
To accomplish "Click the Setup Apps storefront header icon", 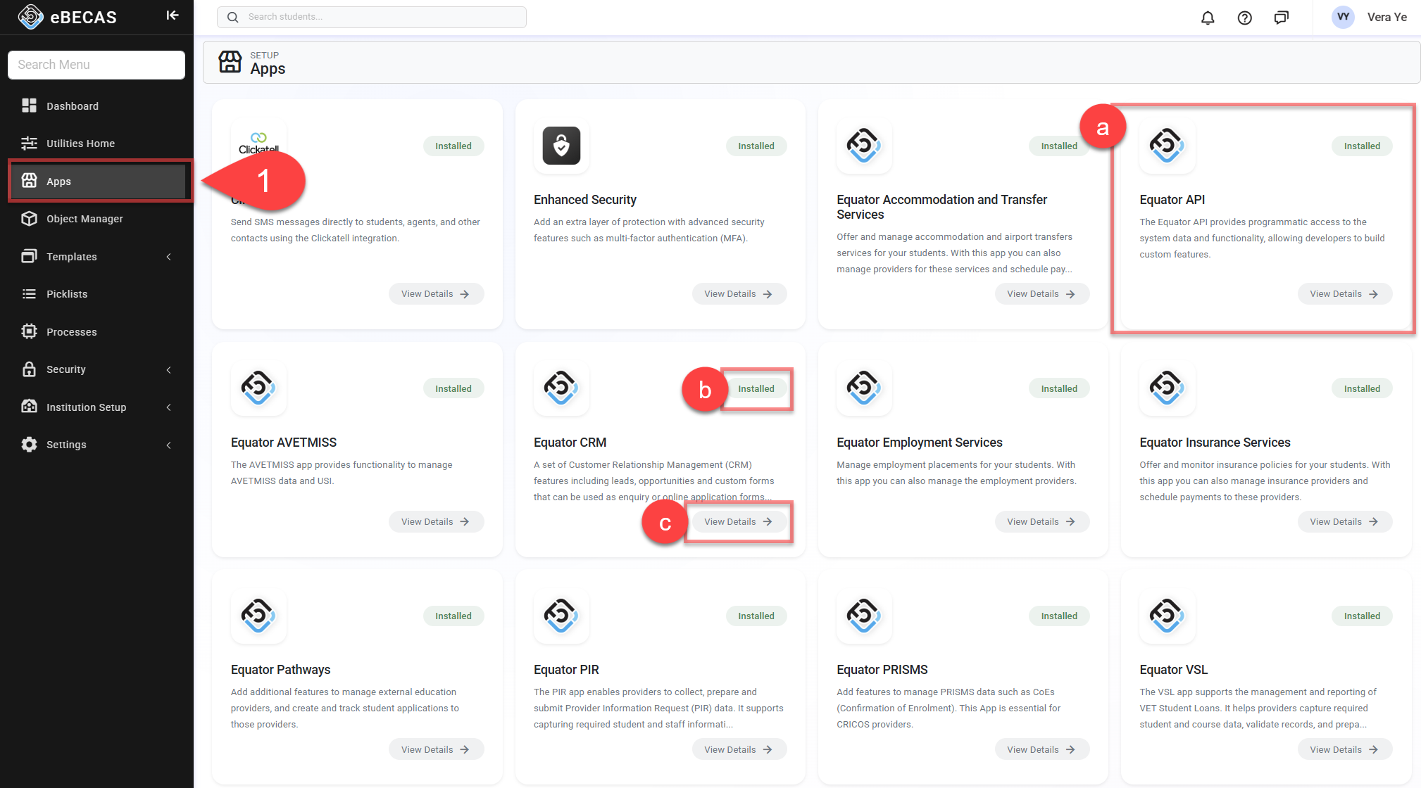I will point(230,62).
